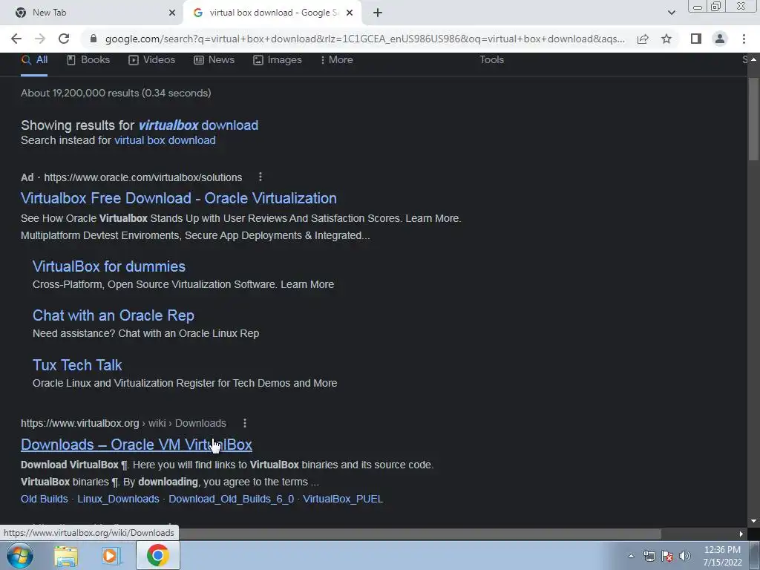
Task: Open the Chrome profile avatar menu
Action: click(720, 39)
